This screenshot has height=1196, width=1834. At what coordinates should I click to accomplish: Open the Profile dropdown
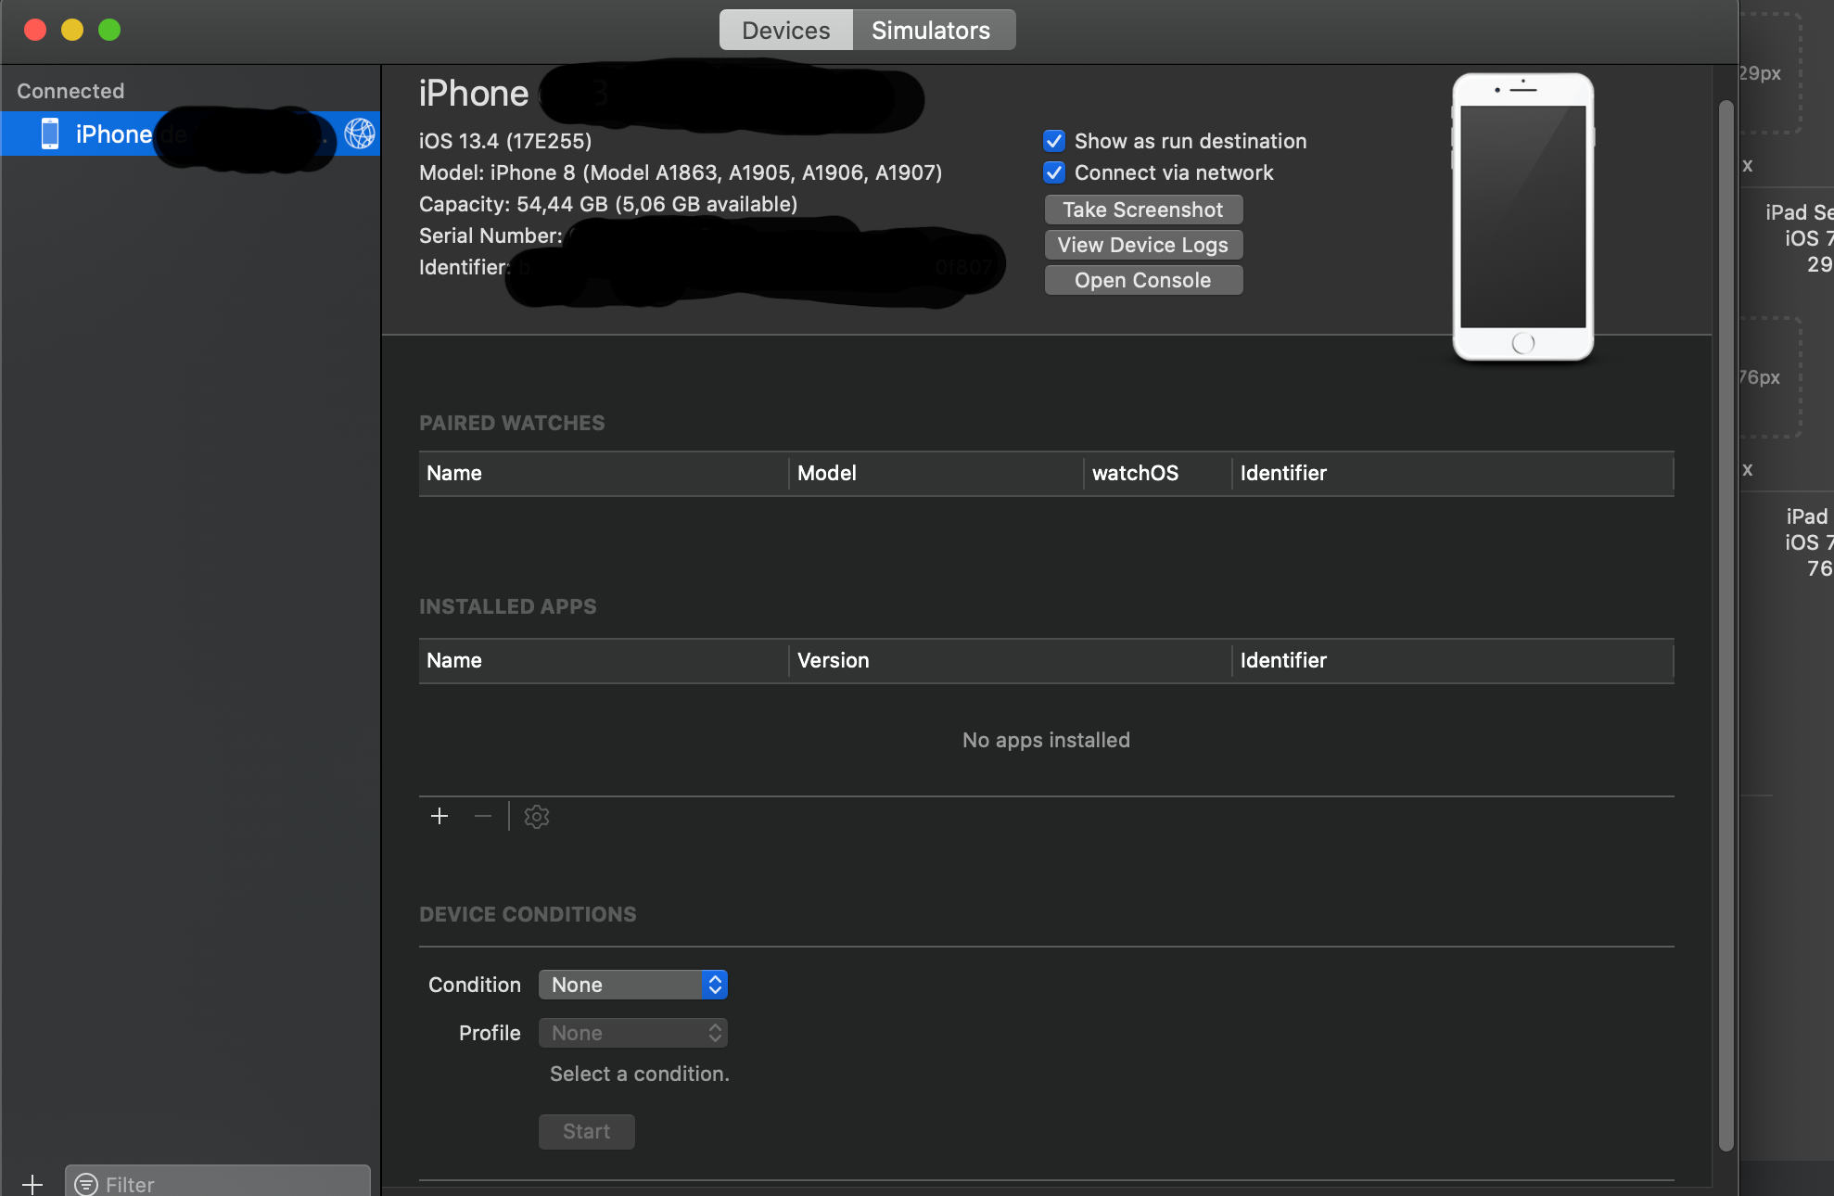pos(633,1033)
